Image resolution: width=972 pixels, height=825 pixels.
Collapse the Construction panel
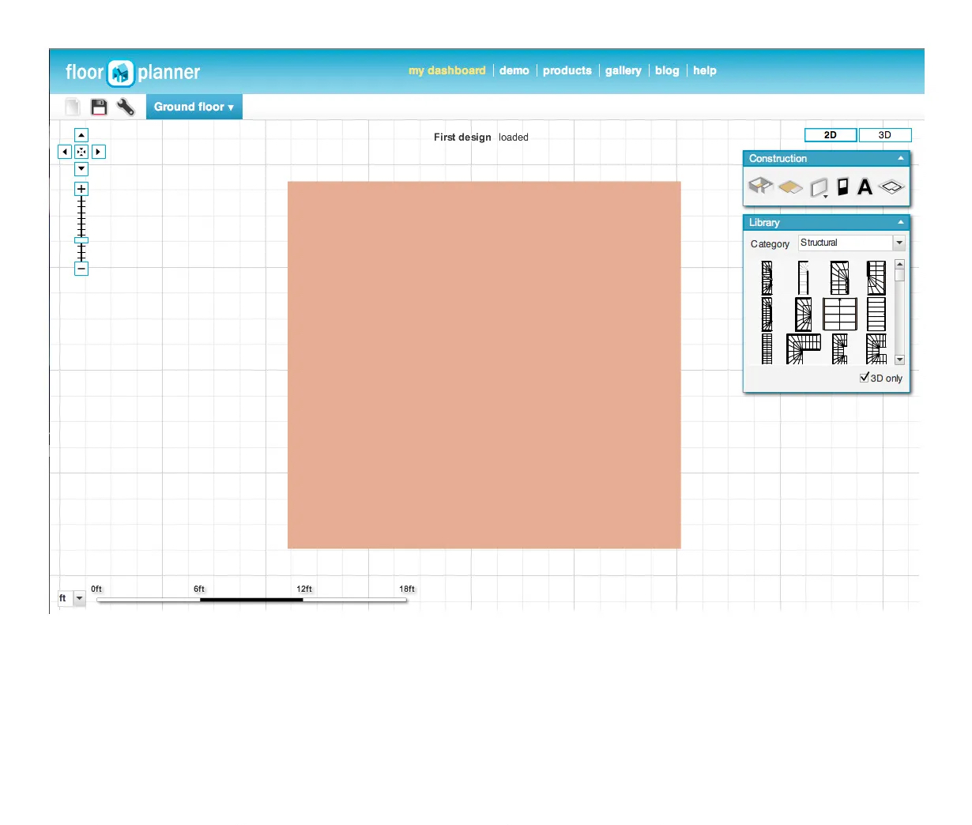click(x=900, y=158)
